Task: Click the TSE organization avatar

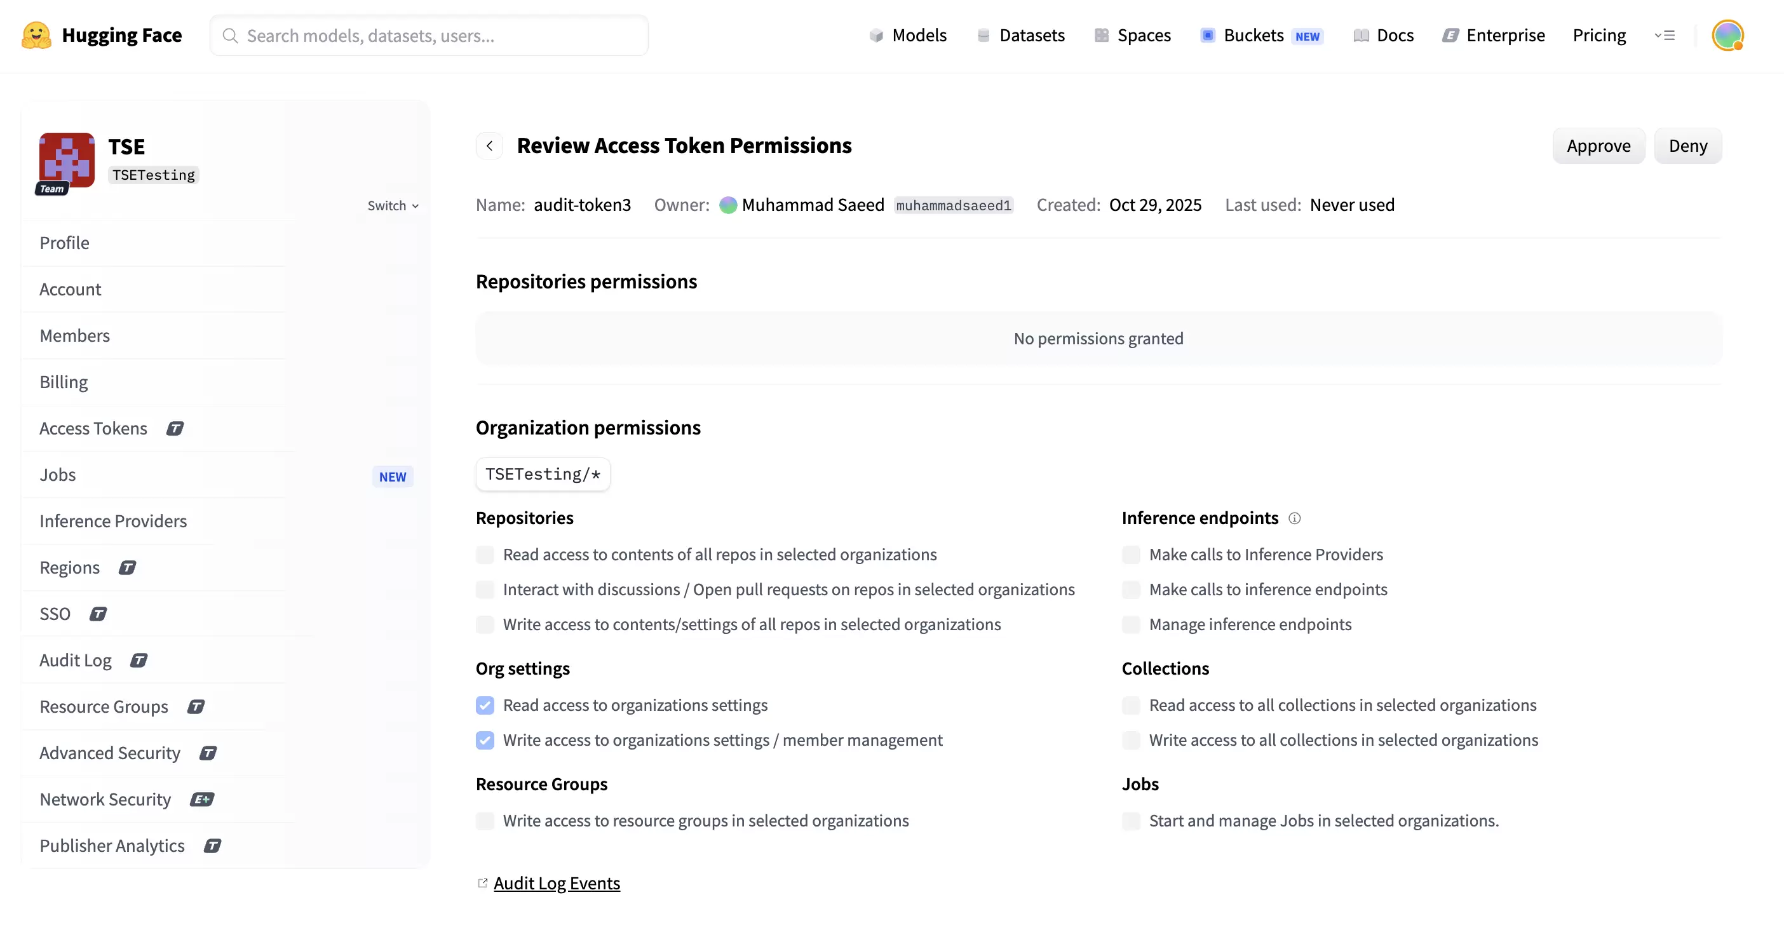Action: 67,160
